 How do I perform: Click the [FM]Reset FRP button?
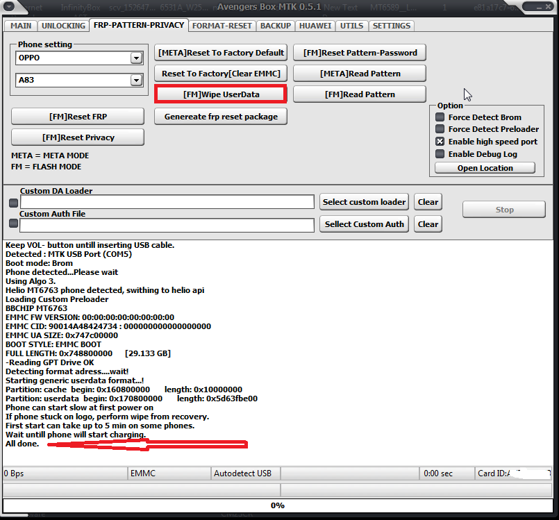tap(78, 117)
